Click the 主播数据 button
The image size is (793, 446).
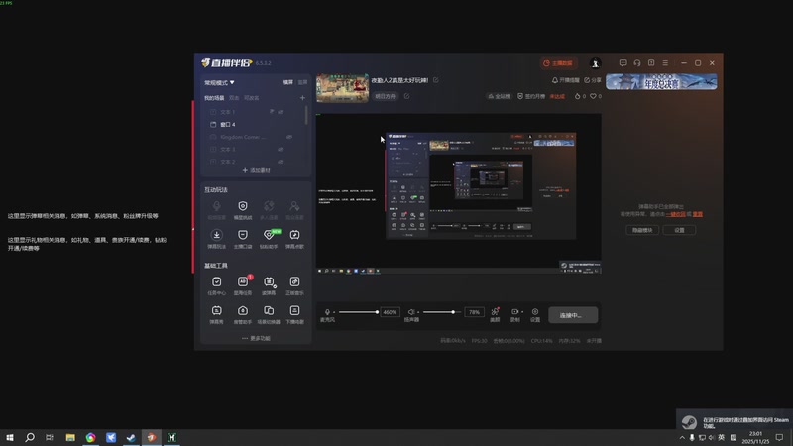pyautogui.click(x=558, y=63)
